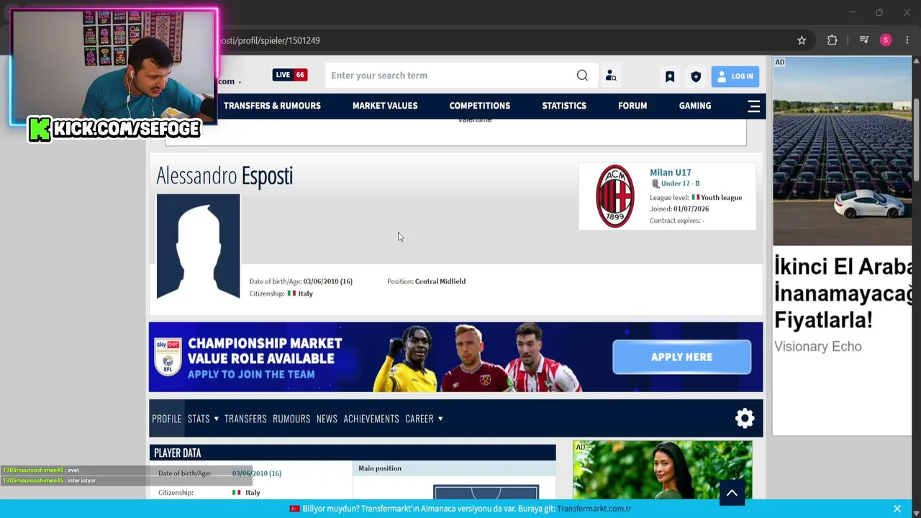Expand the CAREER dropdown
The width and height of the screenshot is (921, 518).
(x=424, y=419)
